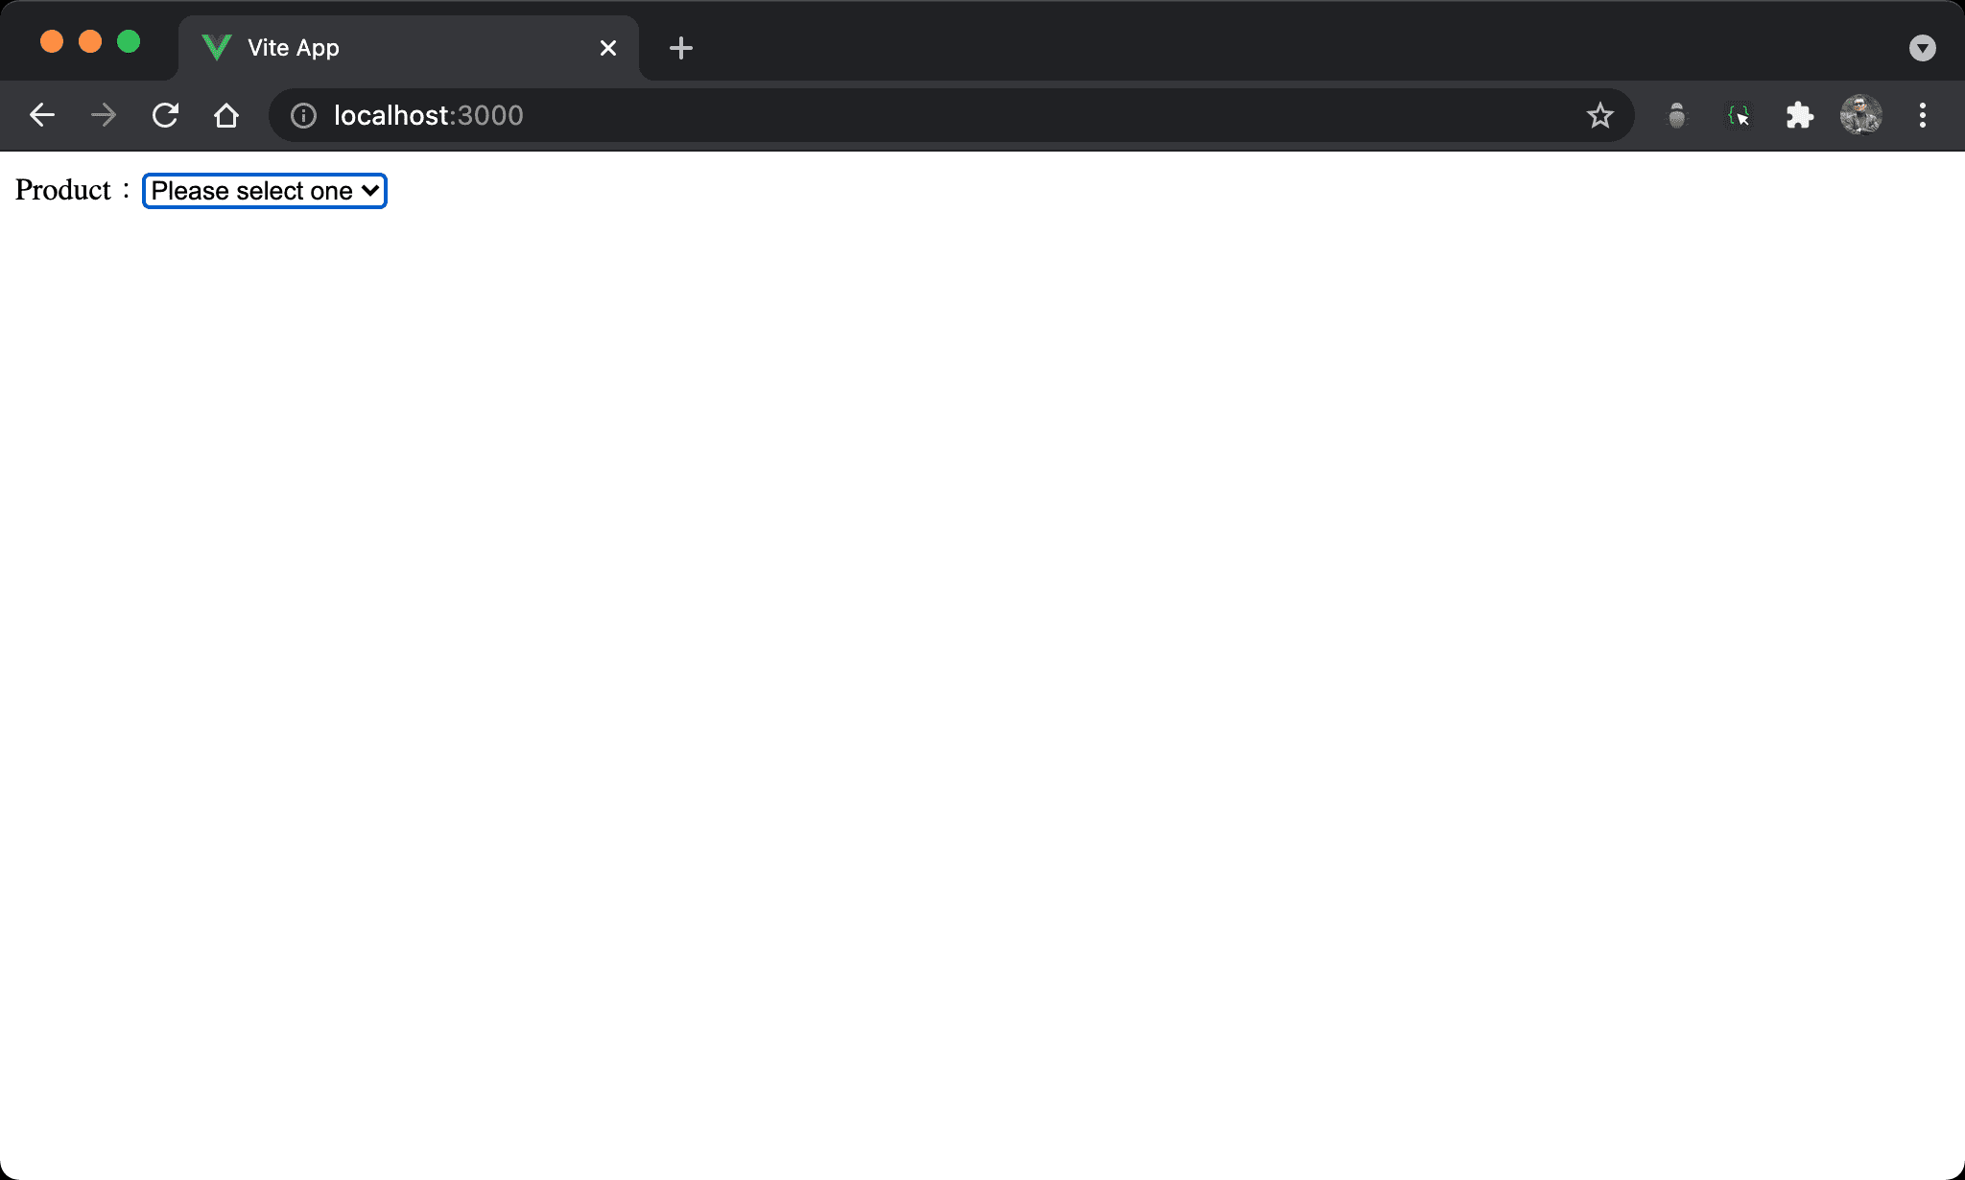Click the browser menu three-dots icon
Image resolution: width=1965 pixels, height=1180 pixels.
point(1923,115)
